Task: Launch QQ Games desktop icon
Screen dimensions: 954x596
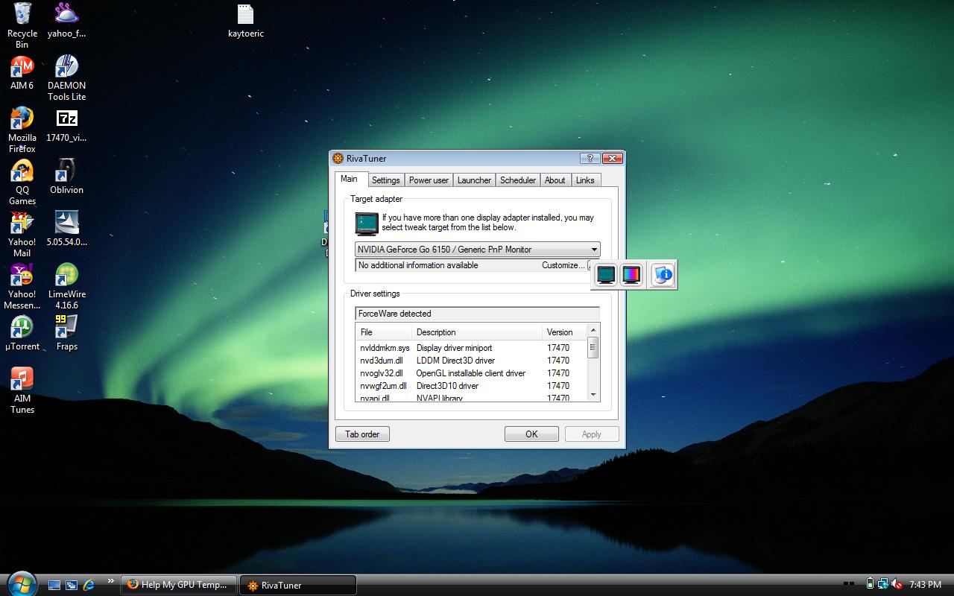Action: click(x=22, y=182)
